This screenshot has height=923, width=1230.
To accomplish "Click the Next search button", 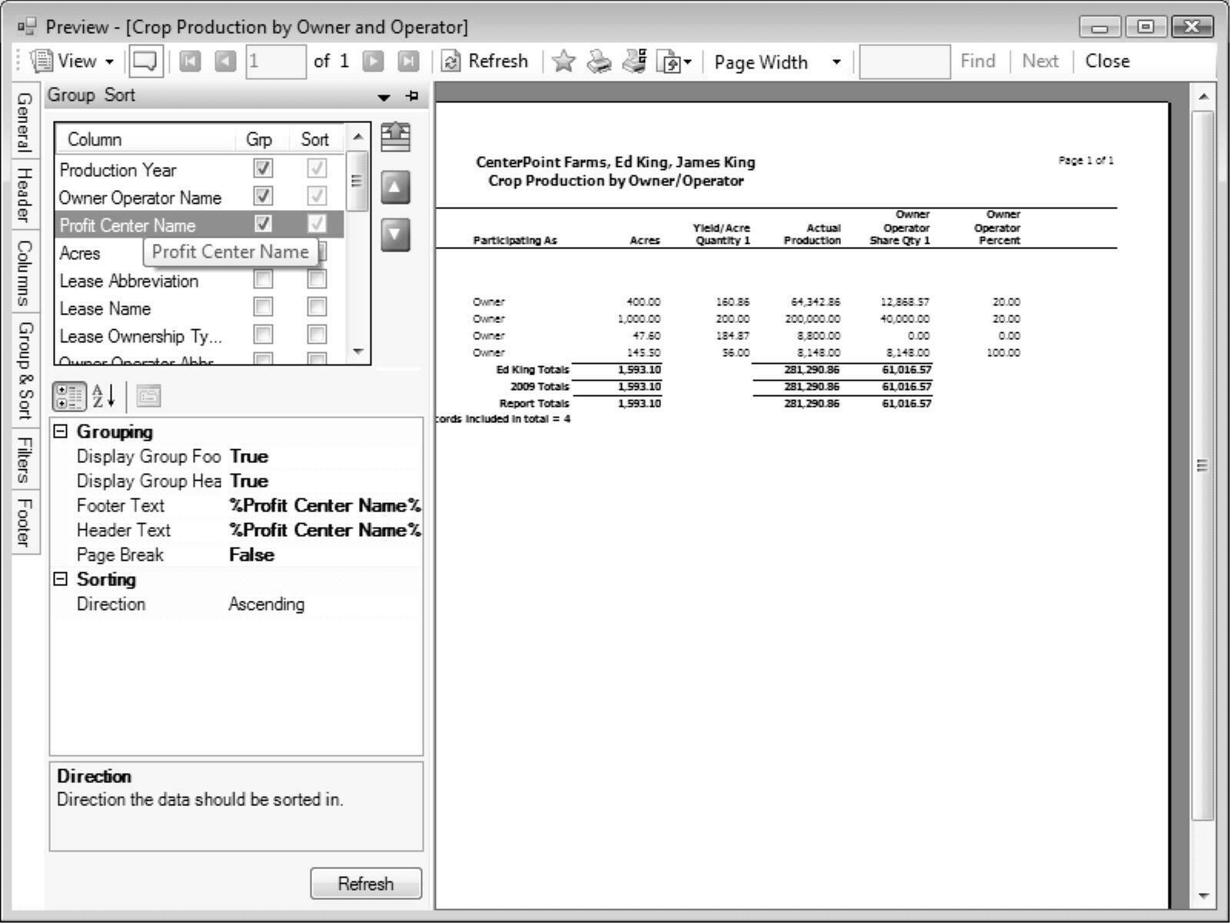I will (1040, 62).
